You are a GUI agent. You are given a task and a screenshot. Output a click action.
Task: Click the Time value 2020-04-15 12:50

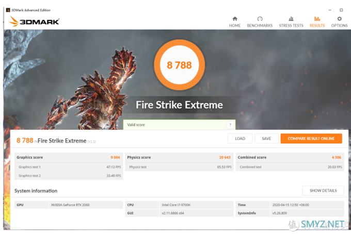(291, 205)
